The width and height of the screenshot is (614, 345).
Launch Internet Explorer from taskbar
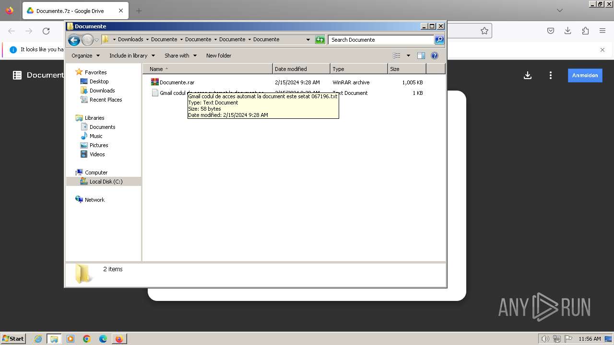(38, 339)
